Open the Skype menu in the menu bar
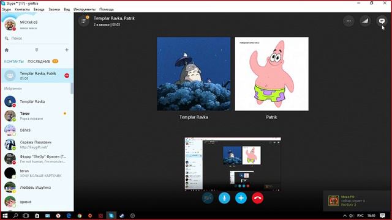The height and width of the screenshot is (220, 392). [x=7, y=9]
